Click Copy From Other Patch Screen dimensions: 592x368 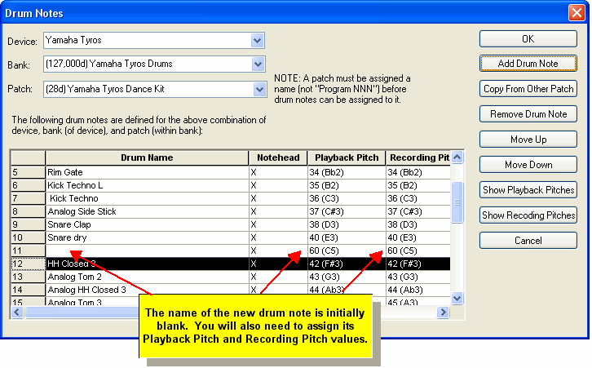[528, 89]
